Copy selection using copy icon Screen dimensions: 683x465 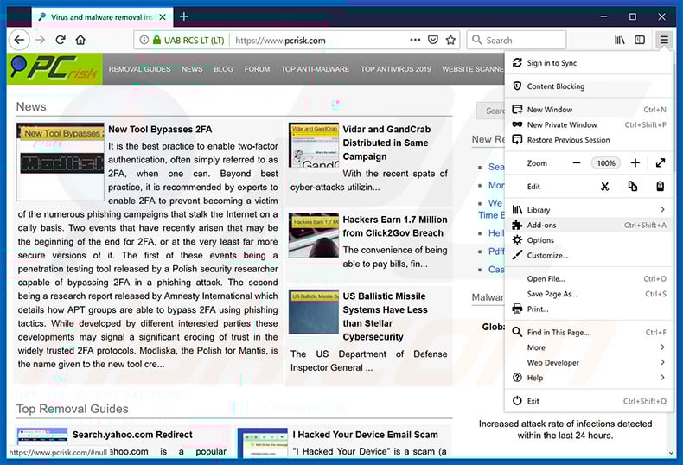pos(633,187)
